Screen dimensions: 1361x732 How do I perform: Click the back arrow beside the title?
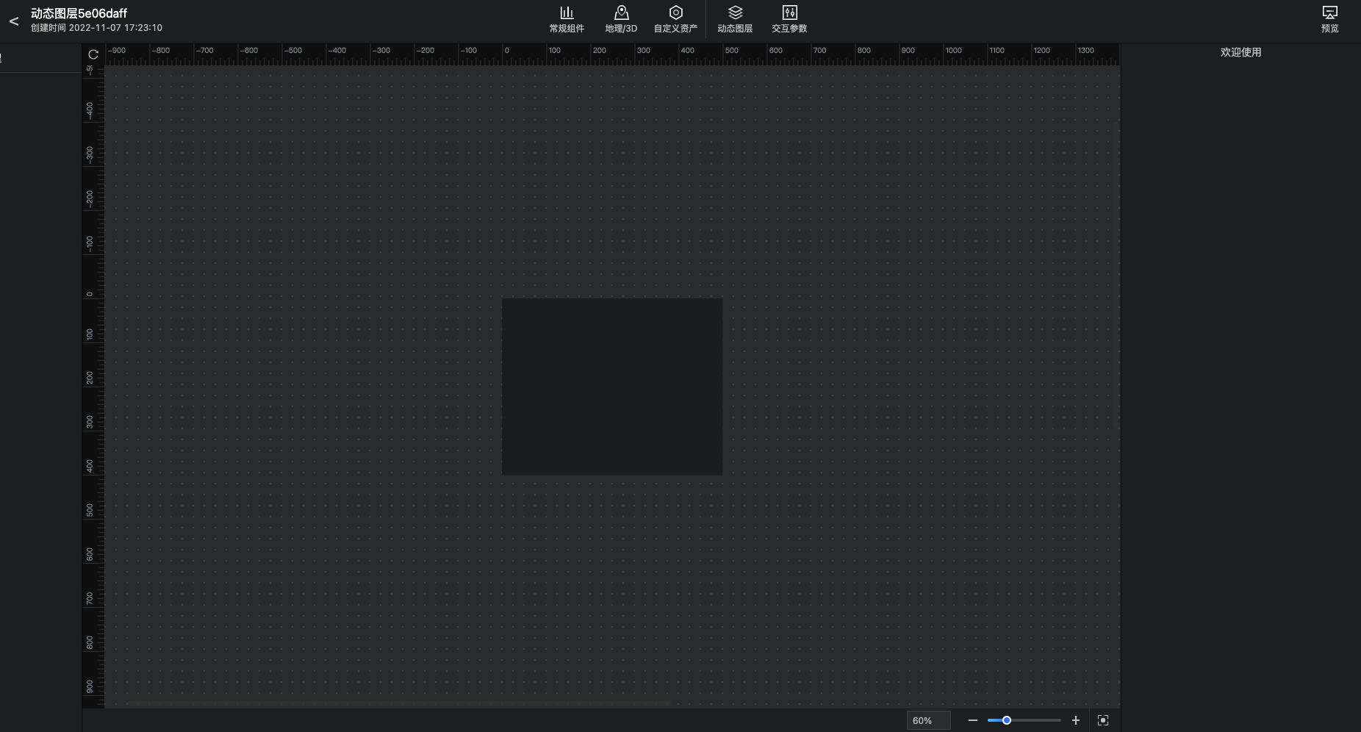click(x=14, y=21)
